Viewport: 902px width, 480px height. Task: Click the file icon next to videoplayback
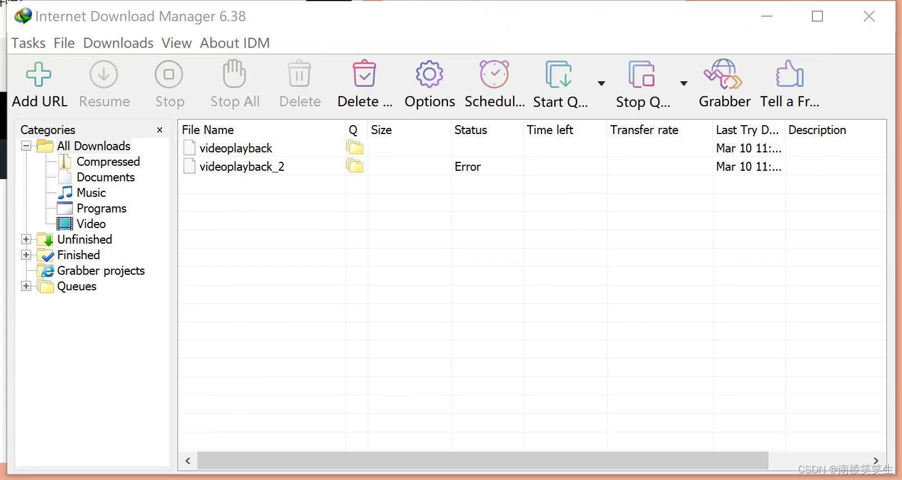[x=189, y=148]
